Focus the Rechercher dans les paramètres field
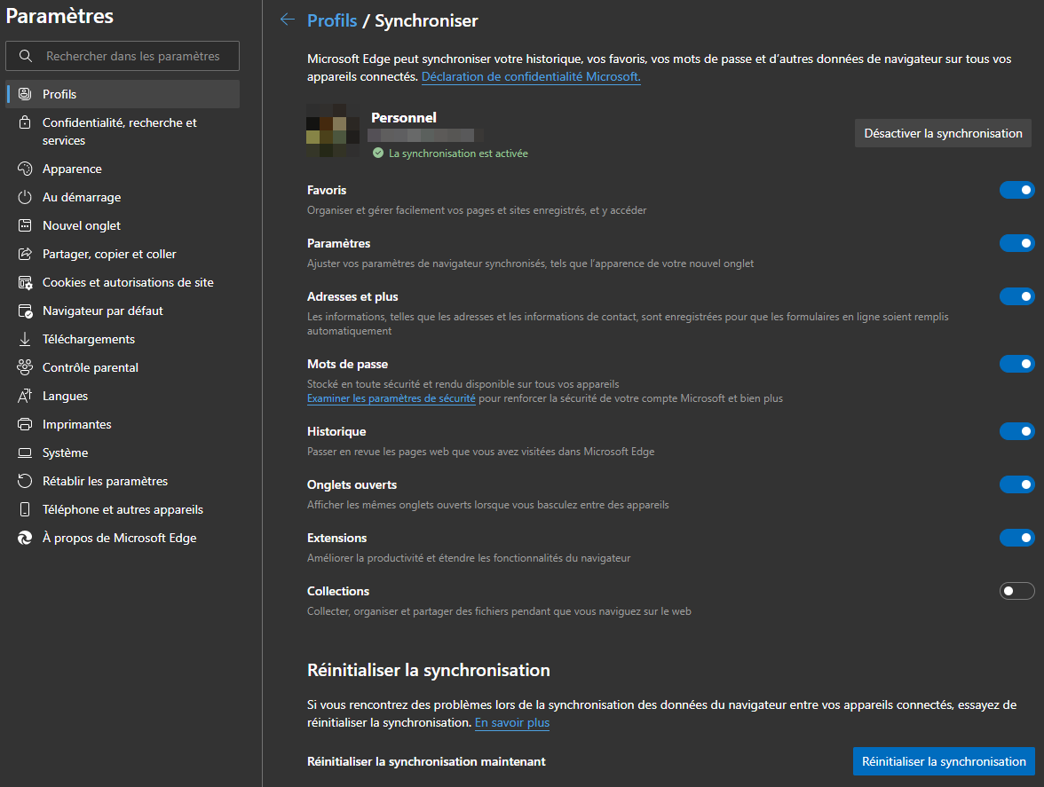Viewport: 1044px width, 787px height. point(123,56)
